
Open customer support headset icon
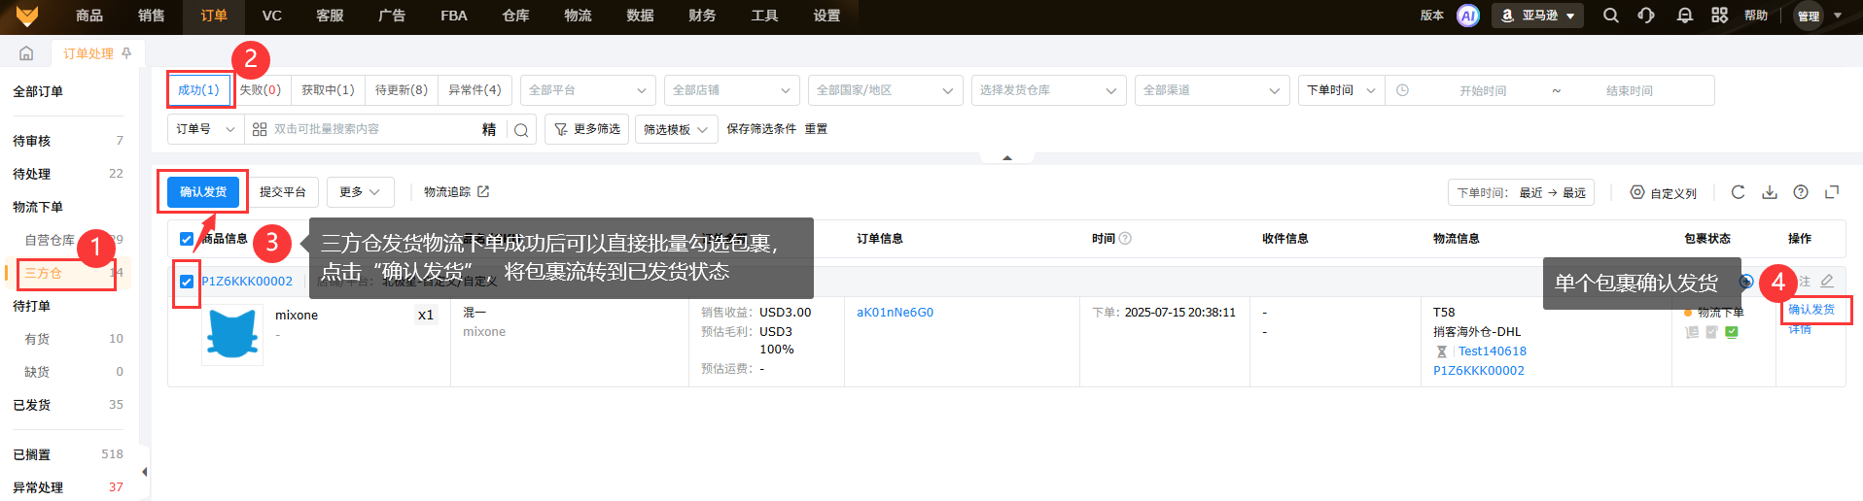[x=1646, y=16]
